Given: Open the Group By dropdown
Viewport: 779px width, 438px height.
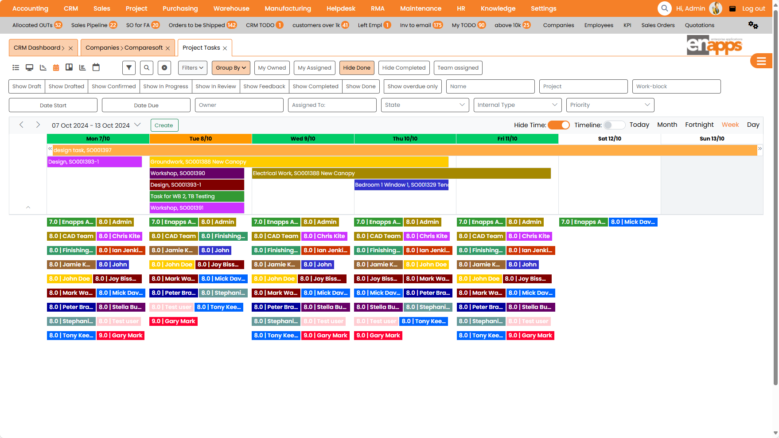Looking at the screenshot, I should (230, 67).
